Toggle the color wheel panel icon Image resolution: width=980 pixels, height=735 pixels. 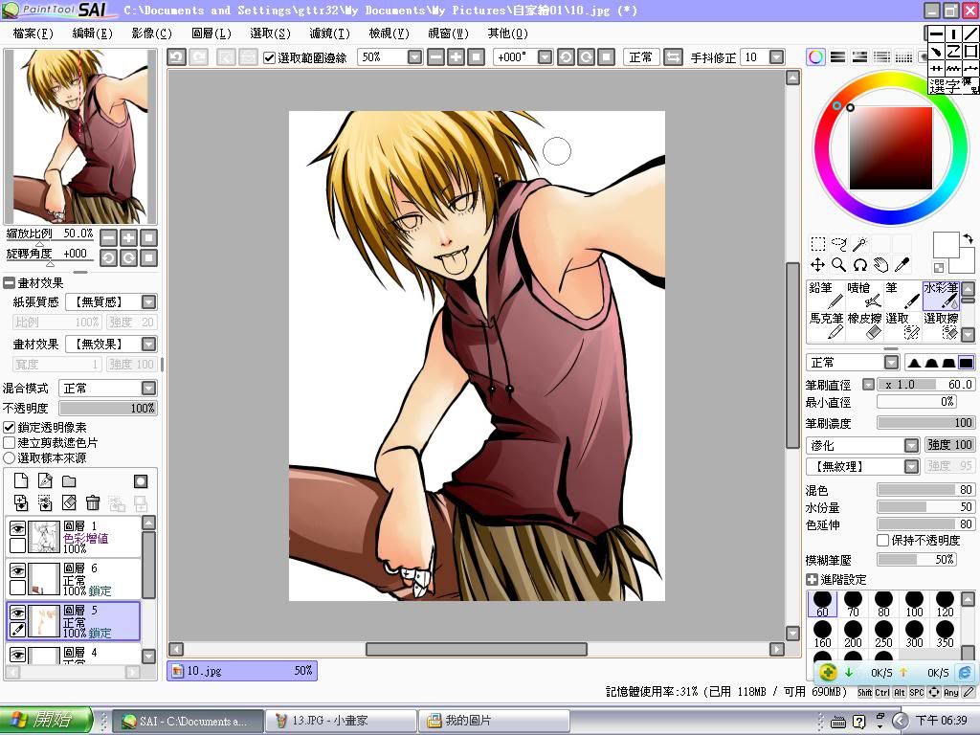[815, 57]
